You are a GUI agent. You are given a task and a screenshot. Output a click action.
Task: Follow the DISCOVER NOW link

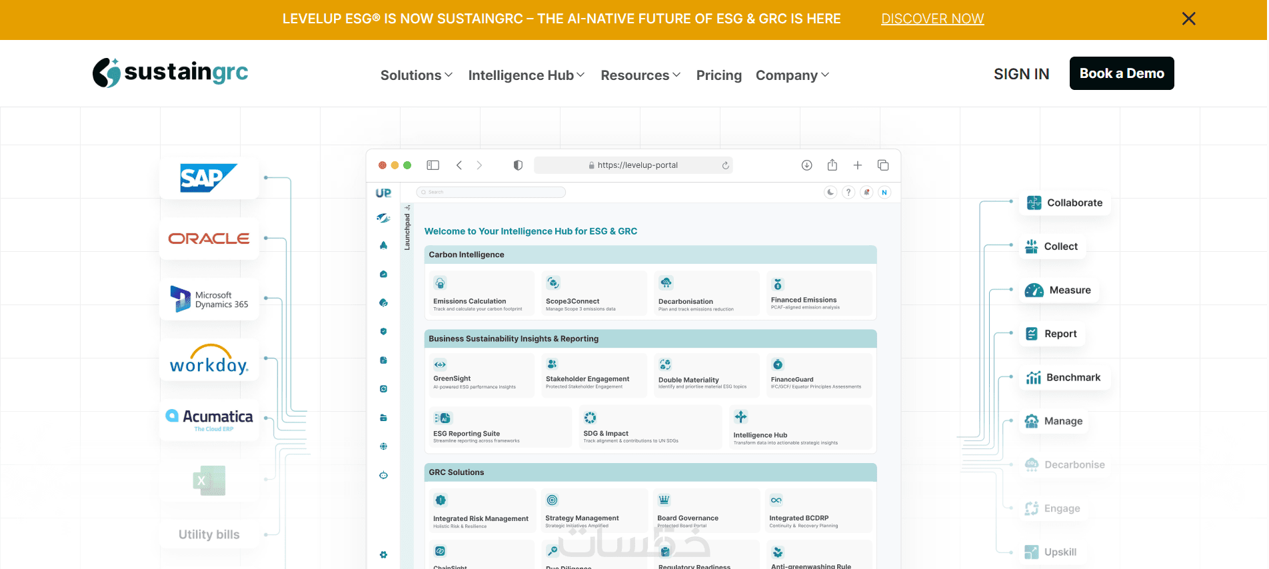[932, 19]
